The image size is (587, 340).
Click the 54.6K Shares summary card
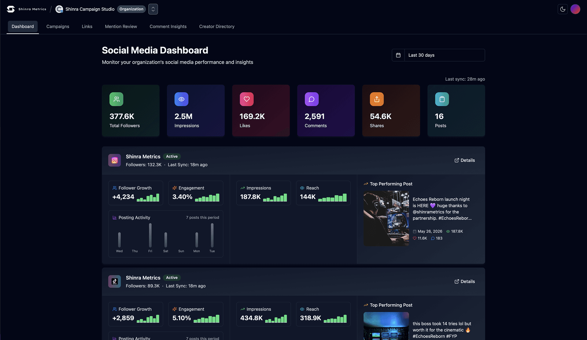pos(391,110)
